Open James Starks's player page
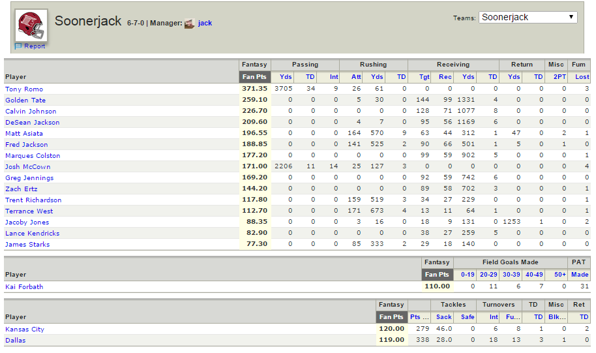 coord(27,244)
